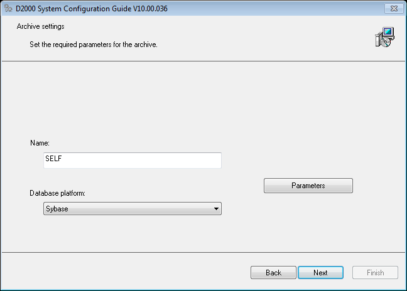This screenshot has height=291, width=407.
Task: Open the Database platform combo box
Action: (x=132, y=209)
